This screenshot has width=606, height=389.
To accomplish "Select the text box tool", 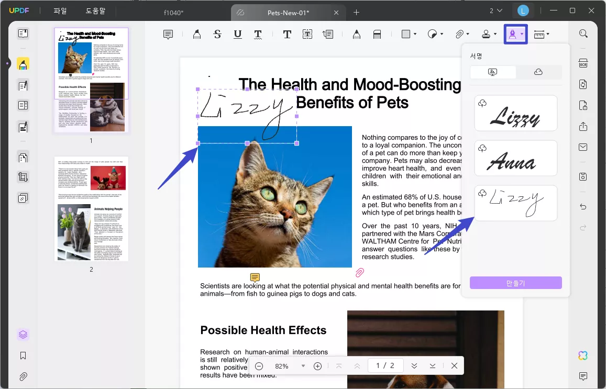I will click(x=307, y=35).
